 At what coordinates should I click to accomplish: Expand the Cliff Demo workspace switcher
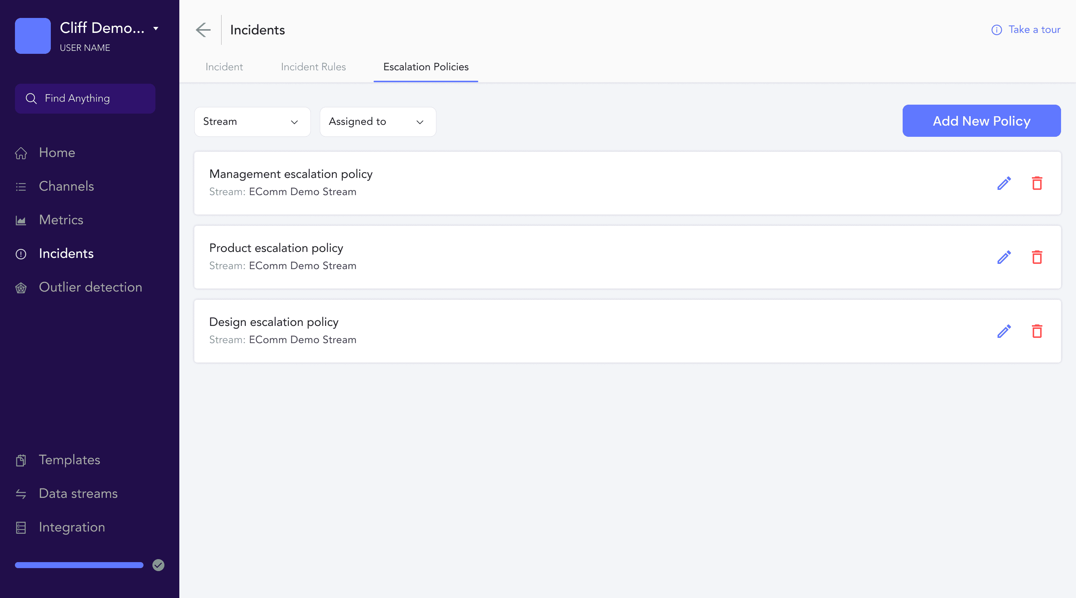155,28
